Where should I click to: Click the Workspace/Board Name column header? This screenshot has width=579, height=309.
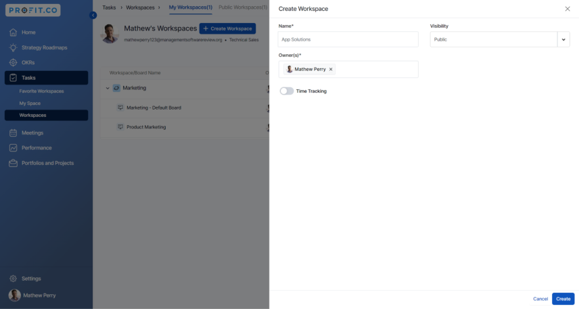(x=135, y=73)
